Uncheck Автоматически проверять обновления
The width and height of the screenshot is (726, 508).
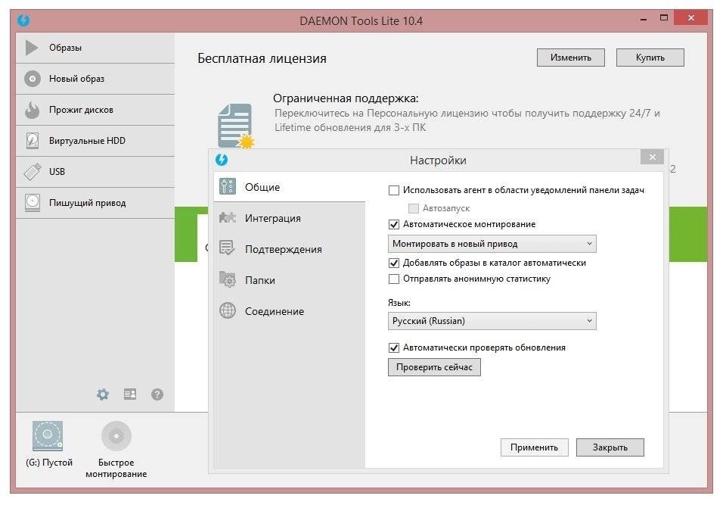coord(394,348)
